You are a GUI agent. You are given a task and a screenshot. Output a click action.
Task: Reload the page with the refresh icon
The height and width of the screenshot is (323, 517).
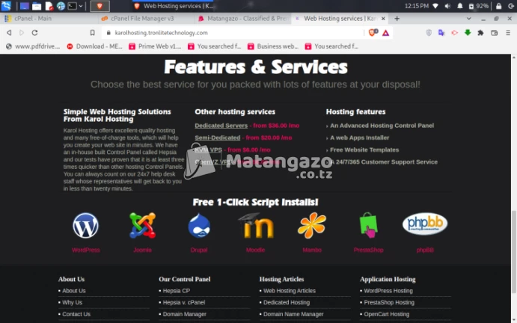pos(34,33)
